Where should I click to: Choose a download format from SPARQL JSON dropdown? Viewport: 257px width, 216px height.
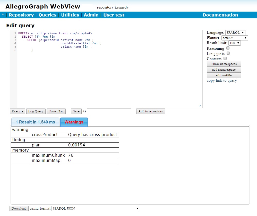(x=96, y=209)
